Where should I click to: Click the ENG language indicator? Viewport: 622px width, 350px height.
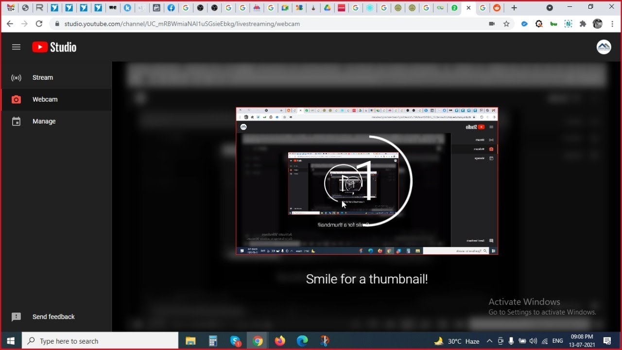click(558, 341)
